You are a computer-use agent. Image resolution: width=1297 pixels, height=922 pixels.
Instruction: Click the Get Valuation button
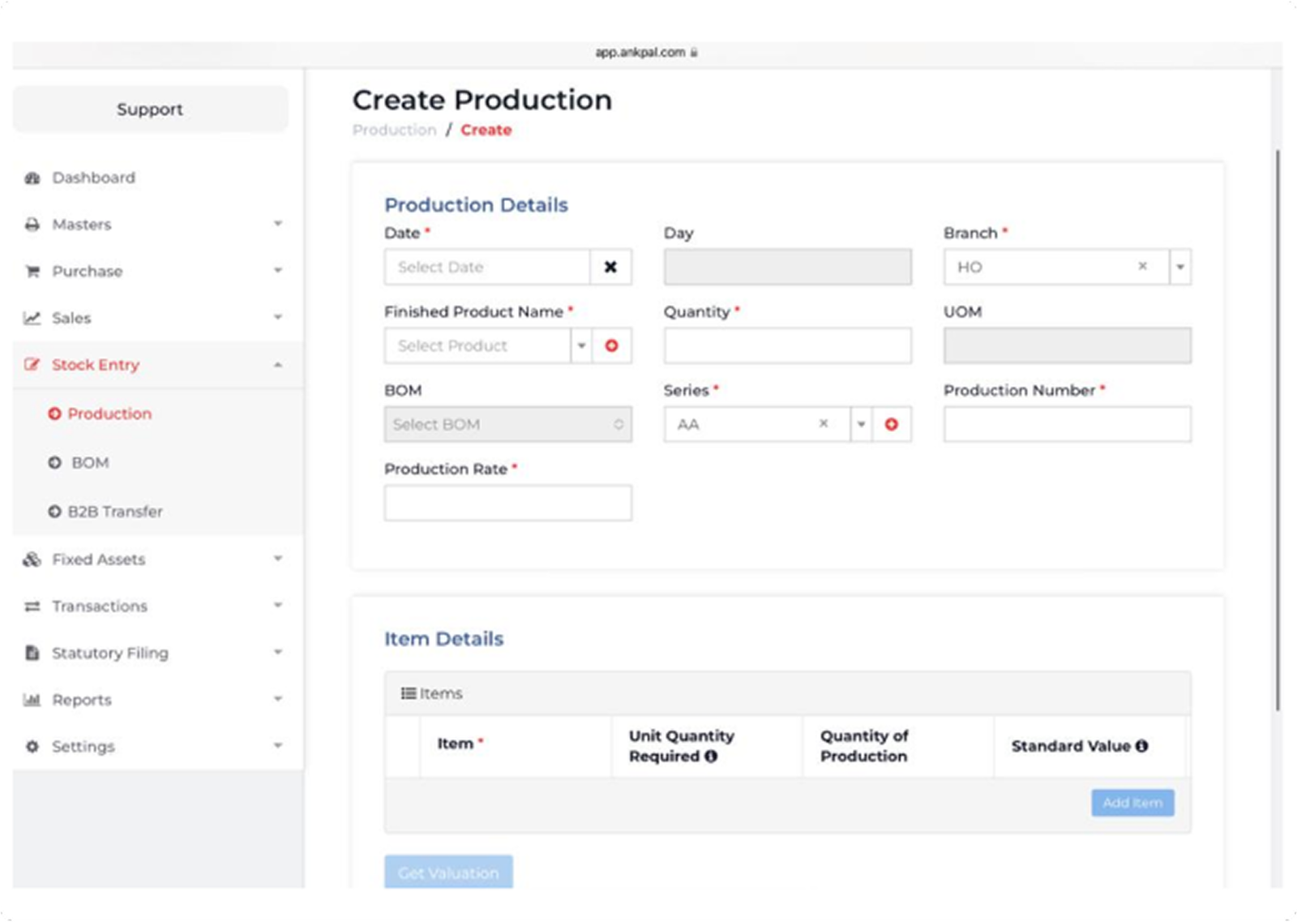click(448, 873)
